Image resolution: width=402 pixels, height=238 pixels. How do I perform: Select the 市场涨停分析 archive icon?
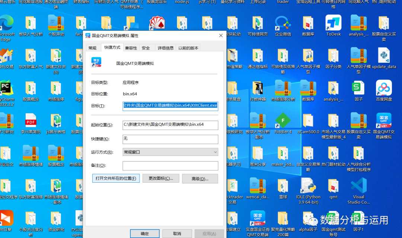(x=283, y=91)
